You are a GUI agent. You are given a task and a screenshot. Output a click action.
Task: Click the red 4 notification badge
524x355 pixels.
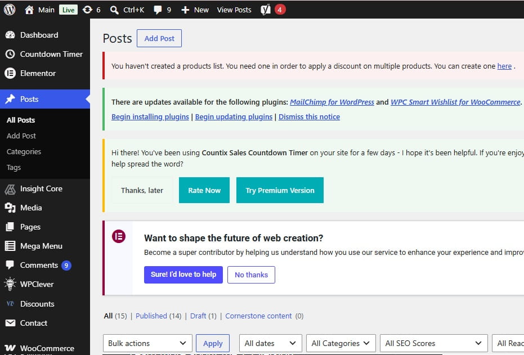280,10
